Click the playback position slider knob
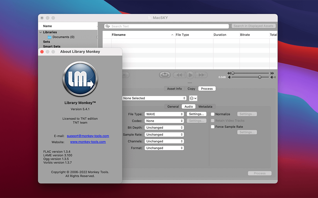 point(233,73)
